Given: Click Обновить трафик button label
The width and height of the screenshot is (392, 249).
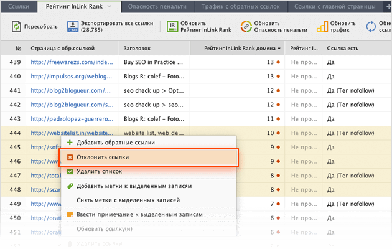Looking at the screenshot, I should [343, 27].
